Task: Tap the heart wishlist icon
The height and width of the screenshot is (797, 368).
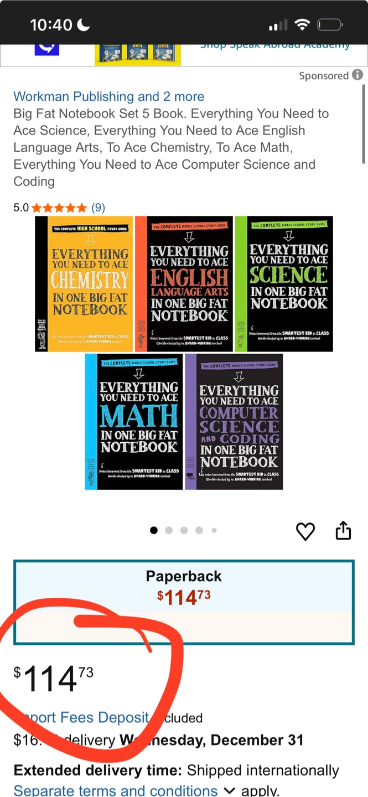Action: (x=305, y=531)
